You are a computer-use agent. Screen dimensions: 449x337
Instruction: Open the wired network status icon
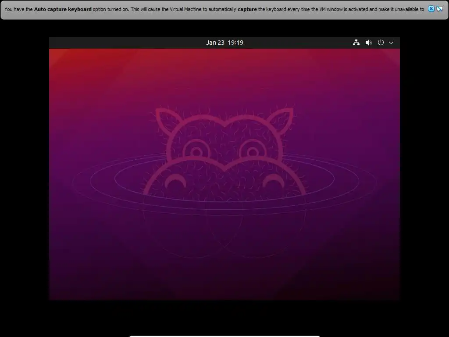[356, 43]
